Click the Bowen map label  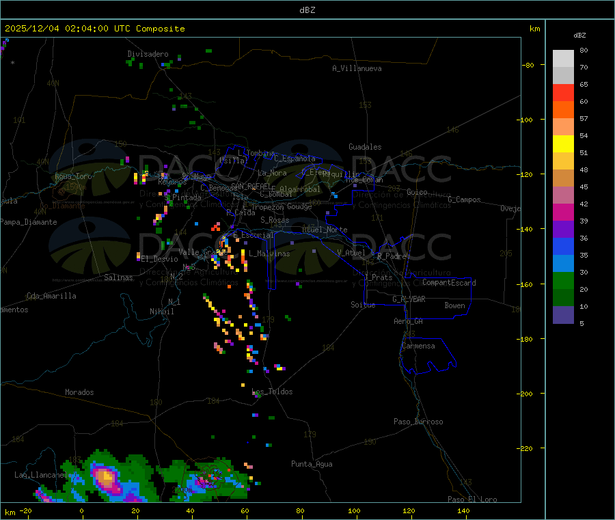click(x=455, y=305)
